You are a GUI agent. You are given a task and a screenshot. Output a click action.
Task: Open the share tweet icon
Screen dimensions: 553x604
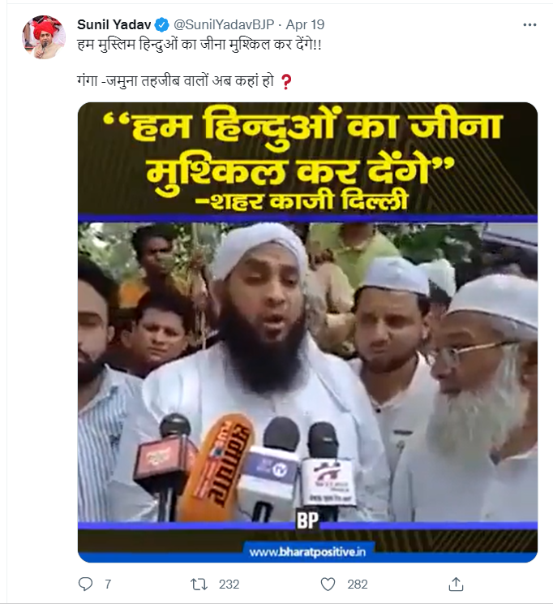(x=456, y=584)
